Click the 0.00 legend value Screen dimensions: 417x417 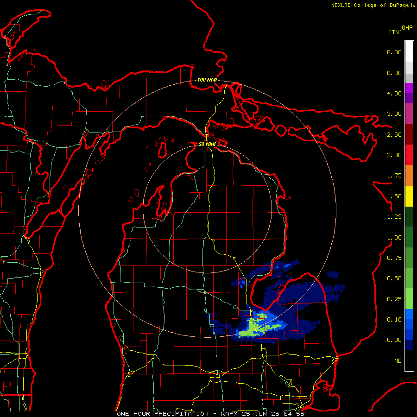point(394,340)
